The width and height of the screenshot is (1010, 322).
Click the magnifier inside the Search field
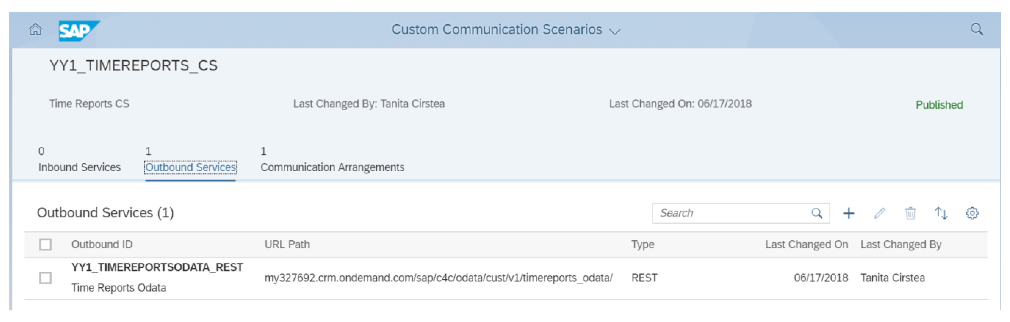(x=817, y=213)
